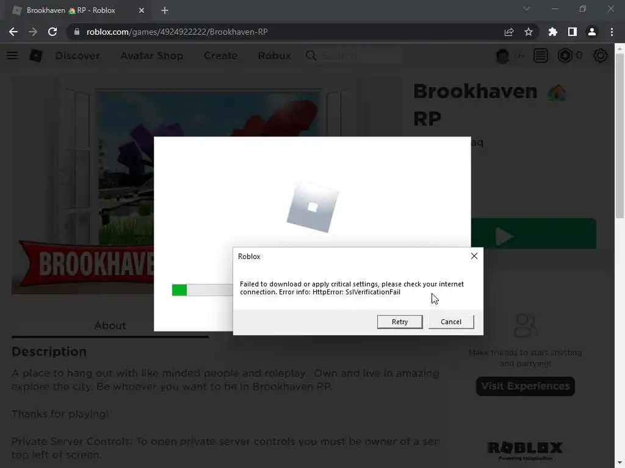Open the Roblox user avatar profile

[502, 55]
